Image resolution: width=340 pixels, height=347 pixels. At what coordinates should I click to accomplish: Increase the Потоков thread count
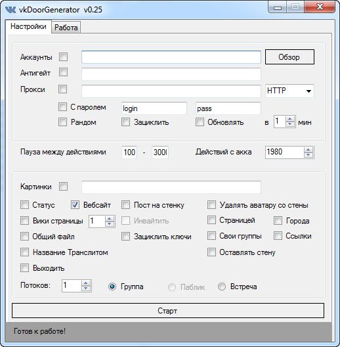coord(85,283)
